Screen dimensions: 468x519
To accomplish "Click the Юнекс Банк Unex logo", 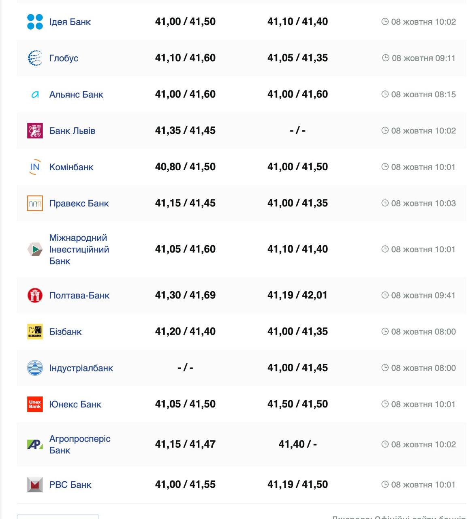I will [x=35, y=404].
